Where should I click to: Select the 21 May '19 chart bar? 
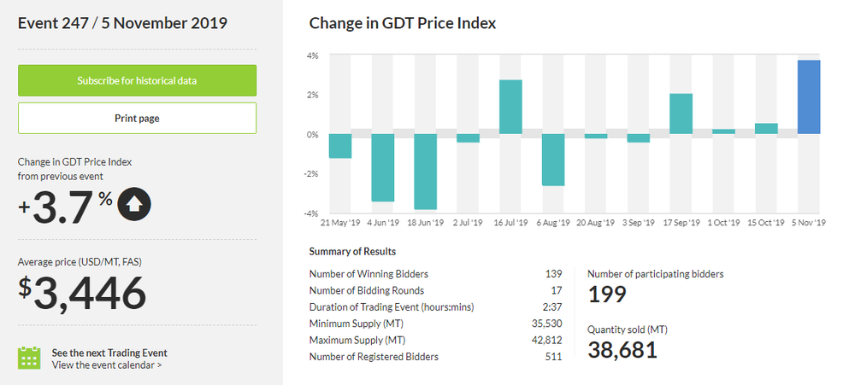point(340,146)
